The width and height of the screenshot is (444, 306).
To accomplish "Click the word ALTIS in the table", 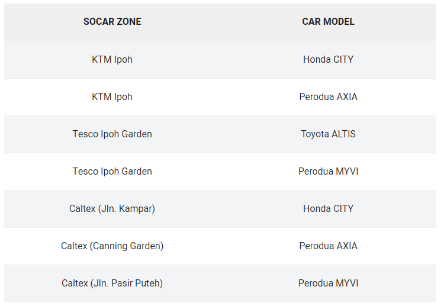I will 343,134.
